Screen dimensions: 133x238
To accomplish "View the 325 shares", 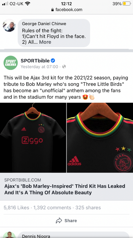I will coord(88,208).
